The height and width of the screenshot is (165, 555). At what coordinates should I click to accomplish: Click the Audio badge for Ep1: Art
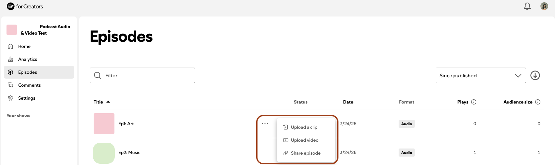(407, 124)
